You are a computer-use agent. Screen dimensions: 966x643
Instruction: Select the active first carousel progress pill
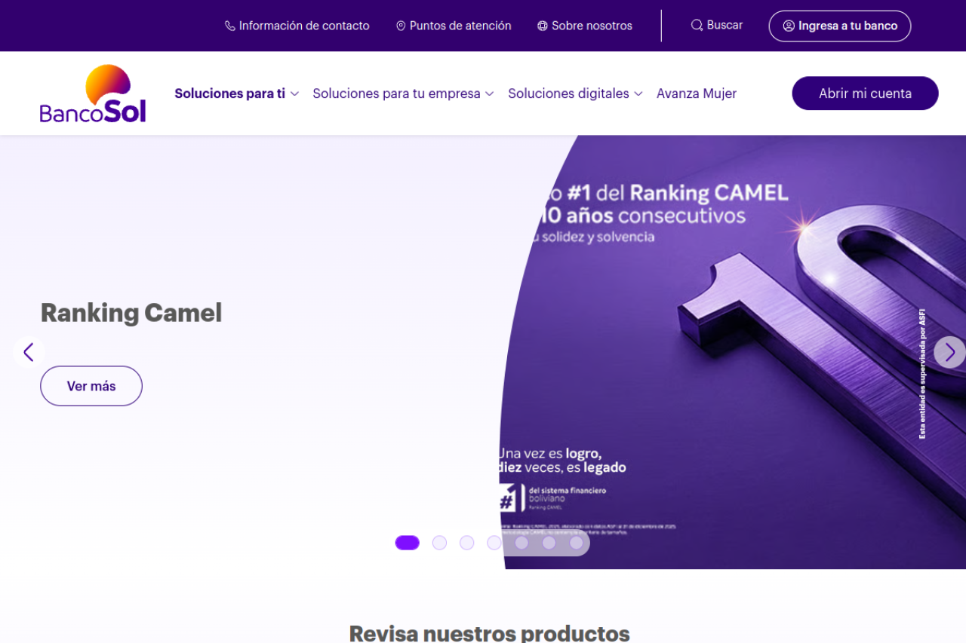point(408,543)
